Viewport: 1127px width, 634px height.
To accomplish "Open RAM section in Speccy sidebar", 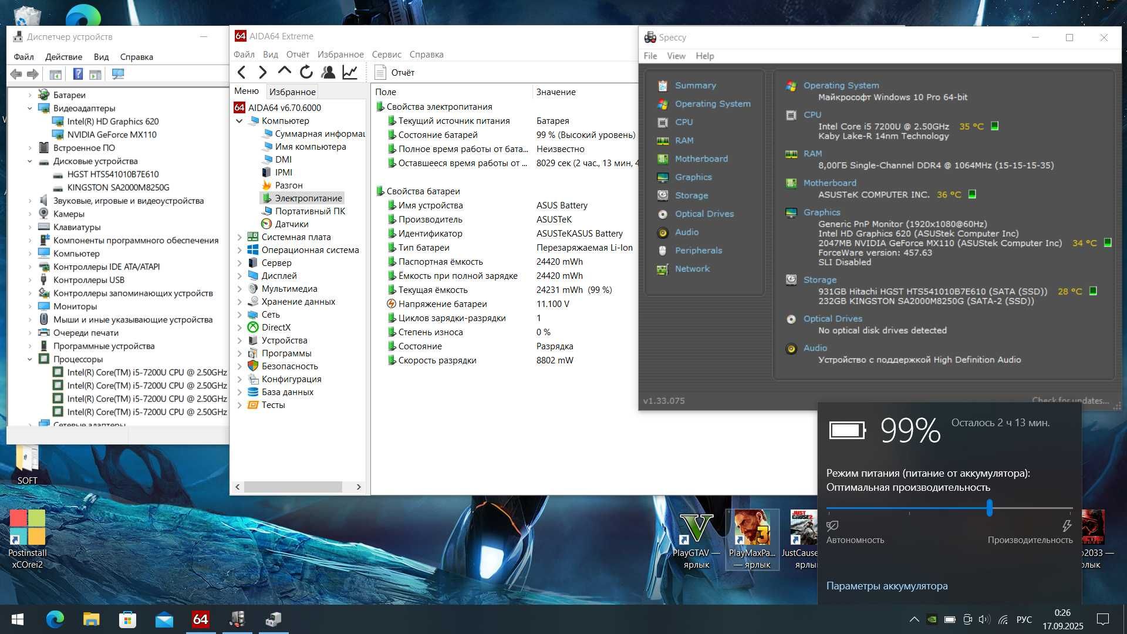I will tap(684, 140).
